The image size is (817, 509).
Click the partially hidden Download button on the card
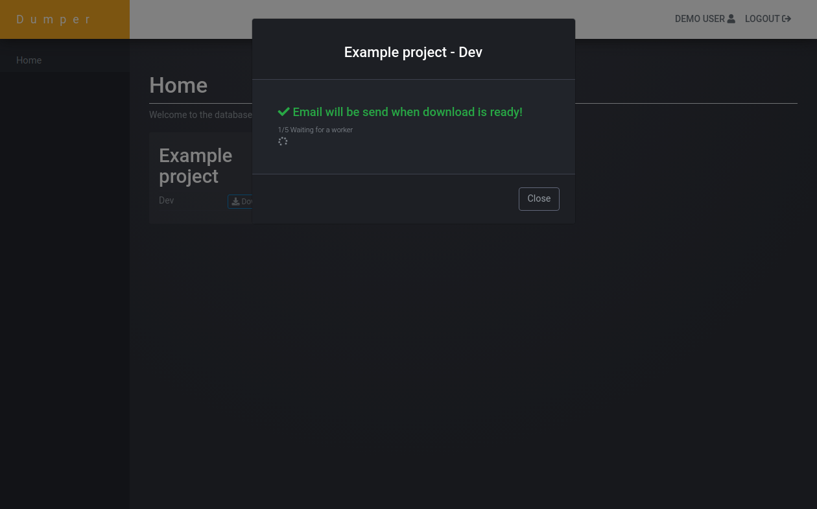241,202
